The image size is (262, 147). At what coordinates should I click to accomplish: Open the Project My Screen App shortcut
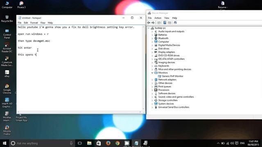coord(21,118)
